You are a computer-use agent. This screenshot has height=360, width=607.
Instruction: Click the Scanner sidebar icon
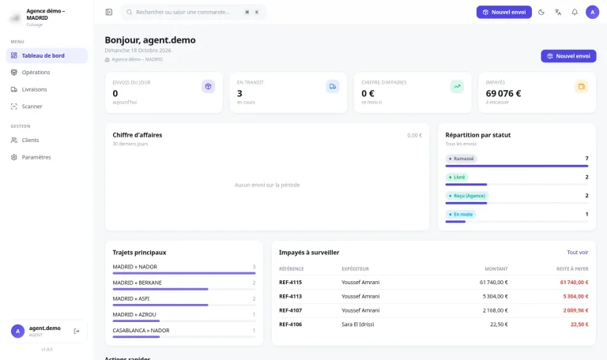(x=14, y=107)
